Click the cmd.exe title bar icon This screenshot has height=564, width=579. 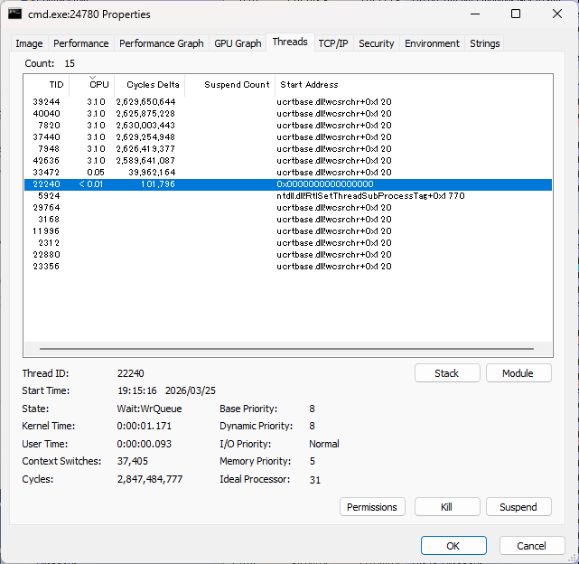click(x=14, y=14)
